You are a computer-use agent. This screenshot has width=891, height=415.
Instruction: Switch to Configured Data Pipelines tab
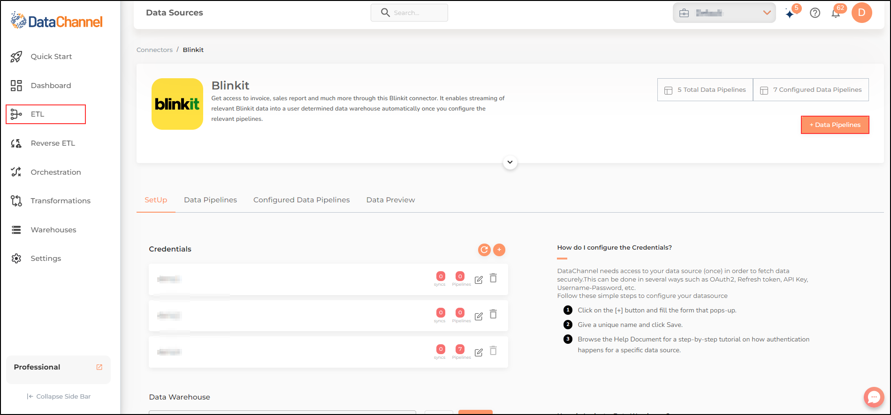[302, 200]
